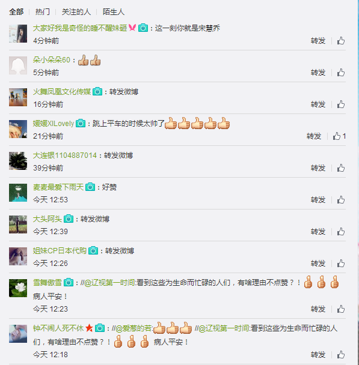The width and height of the screenshot is (359, 365).
Task: Click camera badge beside 姐妹CP日本代购
Action: [93, 251]
